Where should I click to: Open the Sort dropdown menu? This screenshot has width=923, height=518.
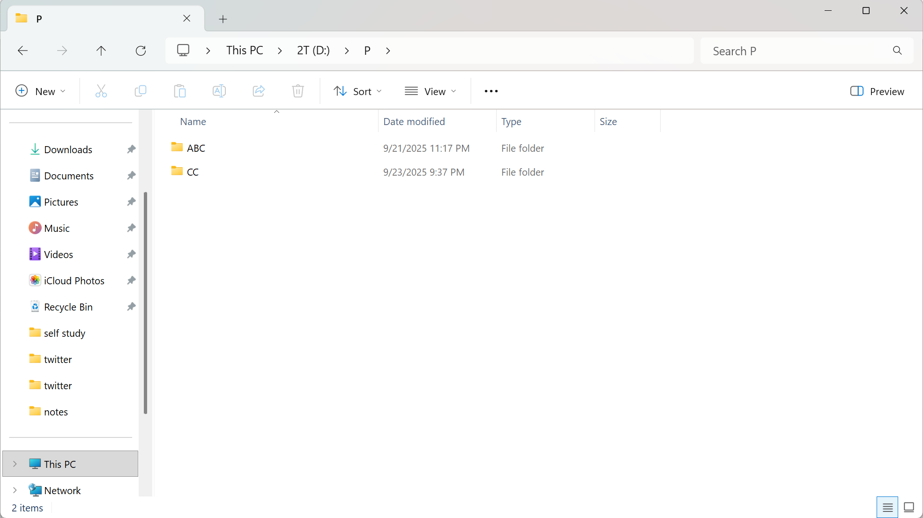[x=357, y=91]
